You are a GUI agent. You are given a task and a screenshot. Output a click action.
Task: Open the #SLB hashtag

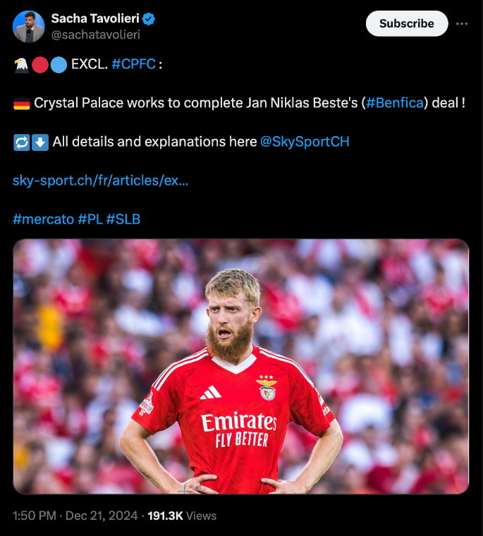[123, 219]
